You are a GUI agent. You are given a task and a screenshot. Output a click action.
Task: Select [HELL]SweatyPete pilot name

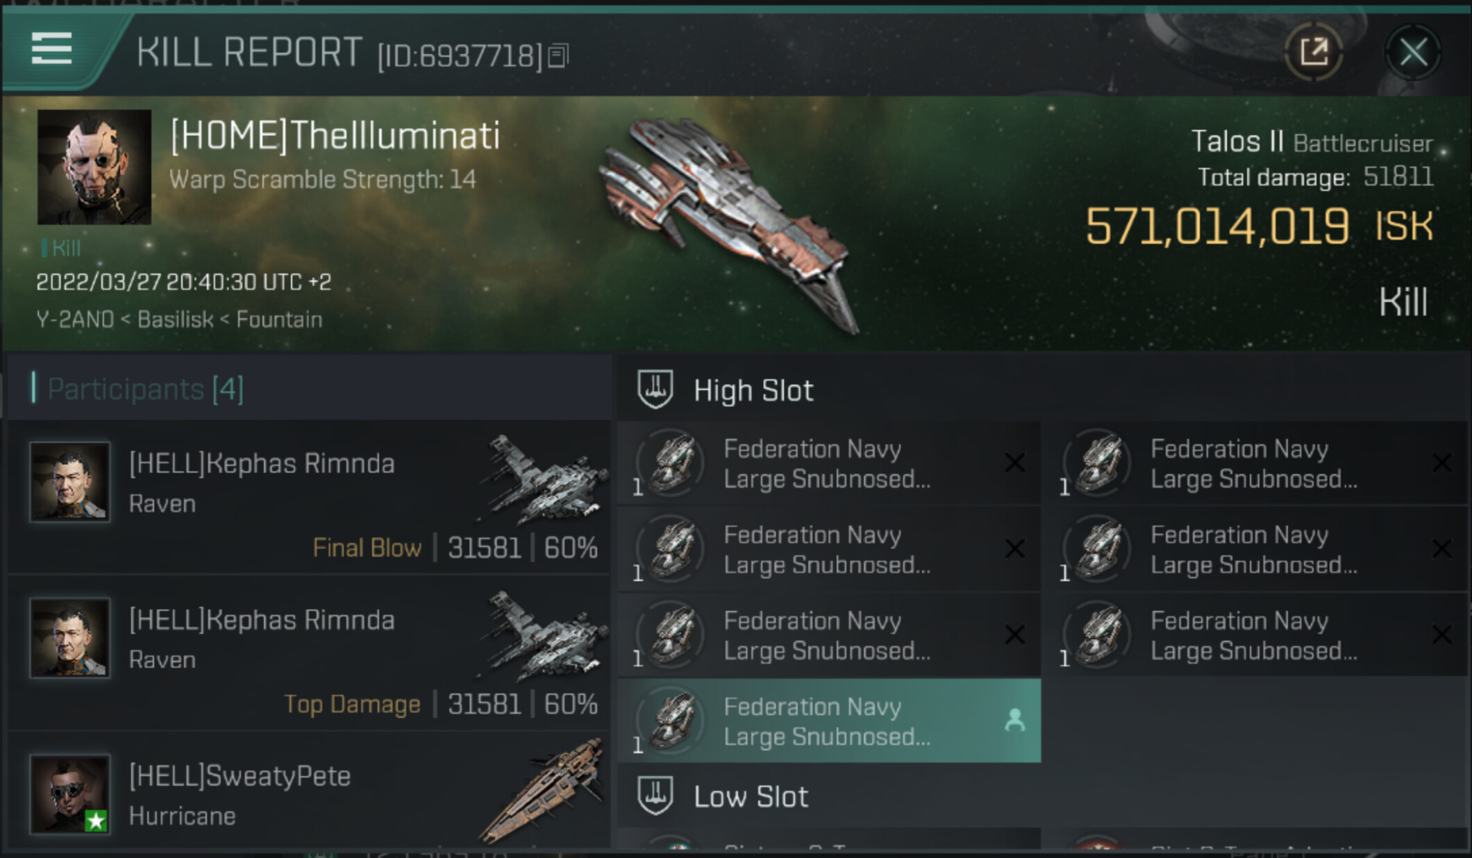click(240, 776)
